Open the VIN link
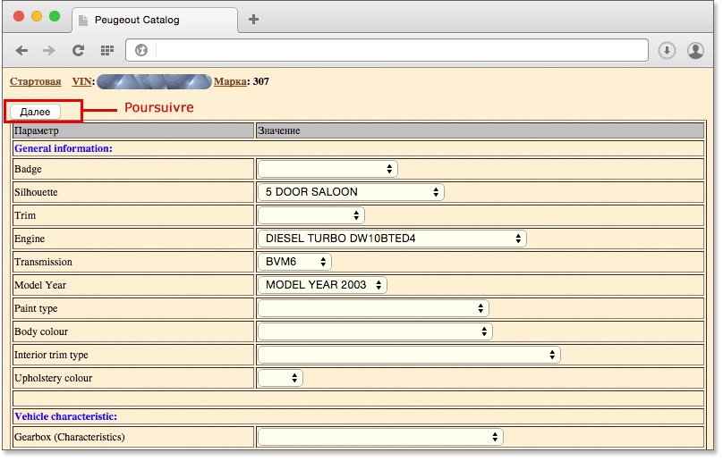The height and width of the screenshot is (461, 723). pyautogui.click(x=81, y=81)
